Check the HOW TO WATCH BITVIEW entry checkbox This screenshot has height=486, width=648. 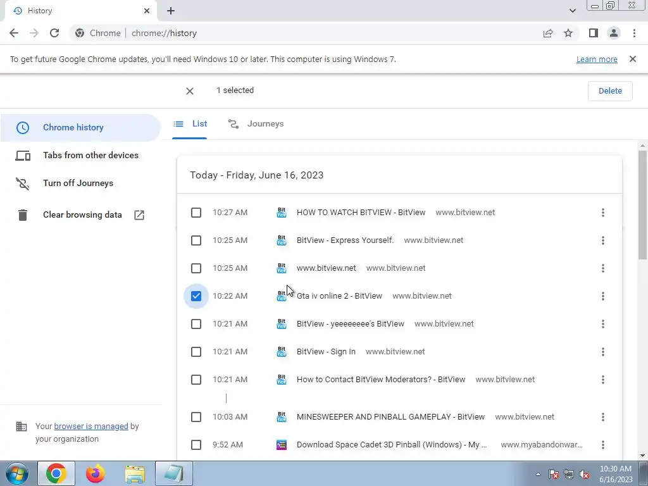pos(196,213)
